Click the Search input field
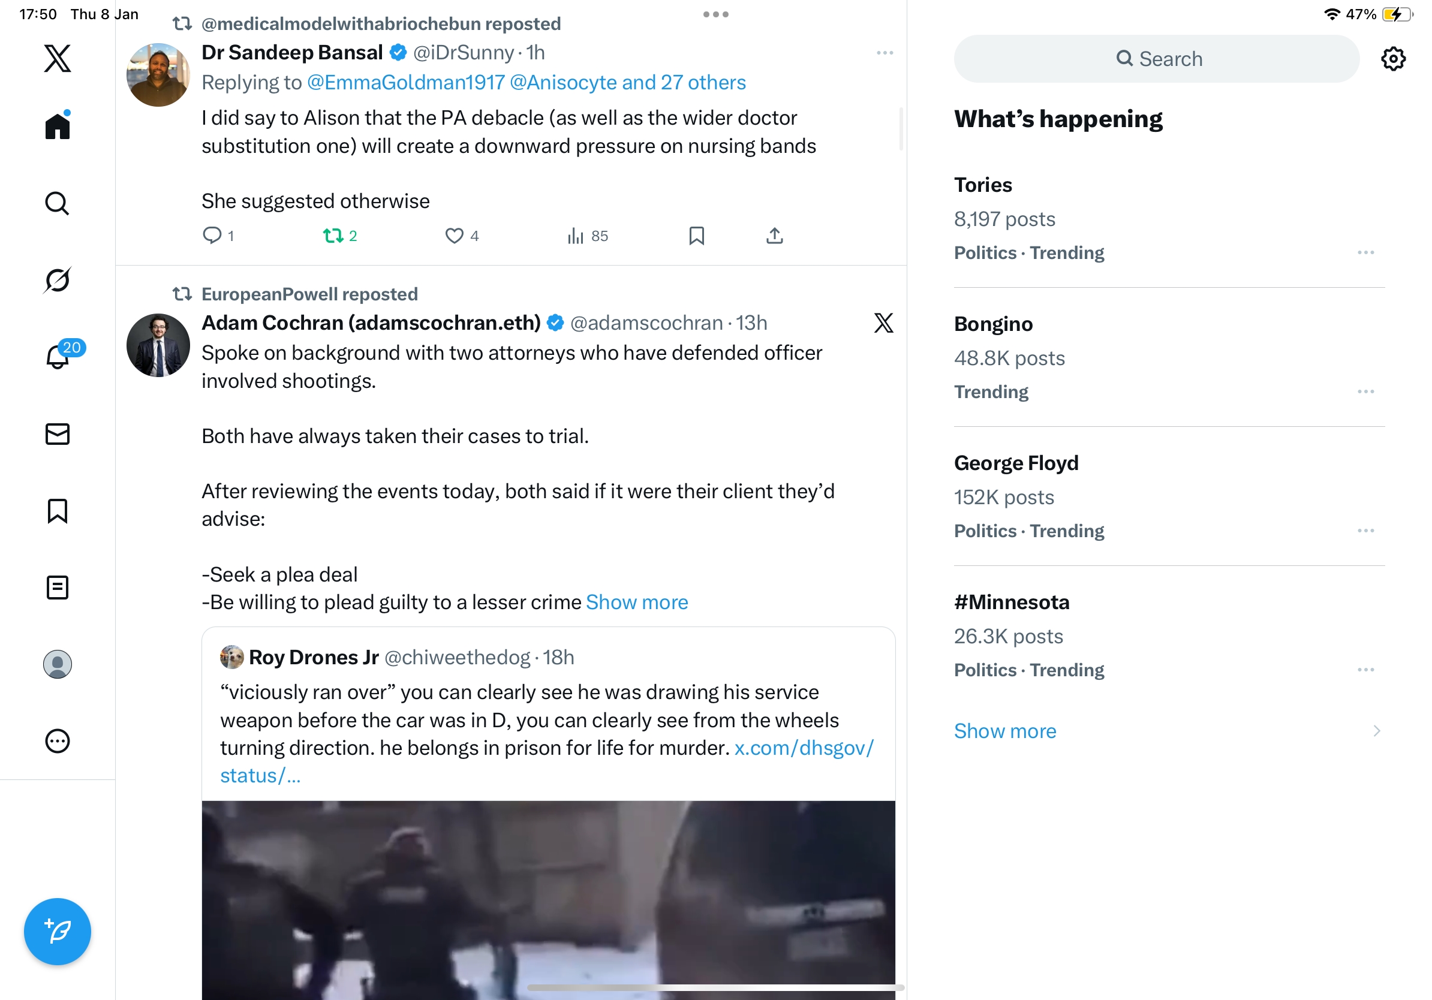 [x=1156, y=59]
